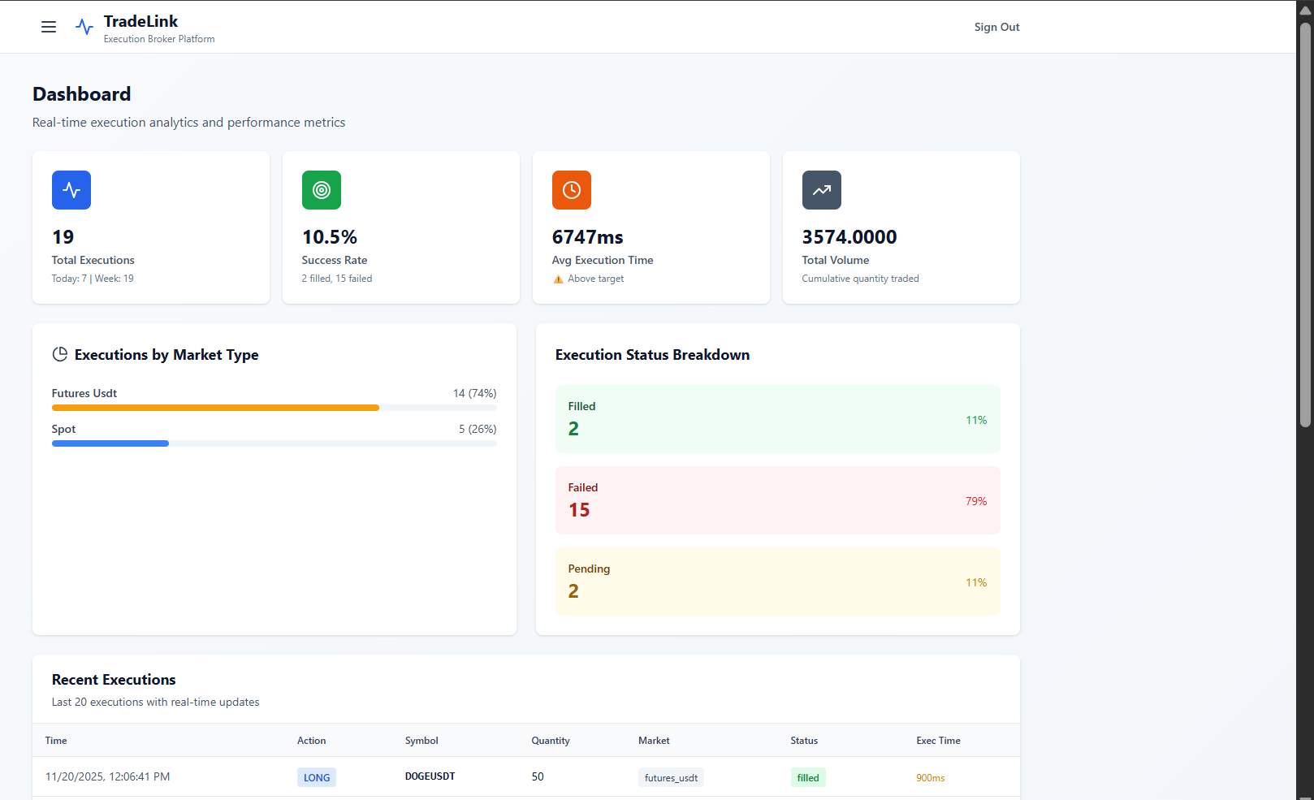Click the Spot blue progress bar
Image resolution: width=1314 pixels, height=800 pixels.
point(110,443)
